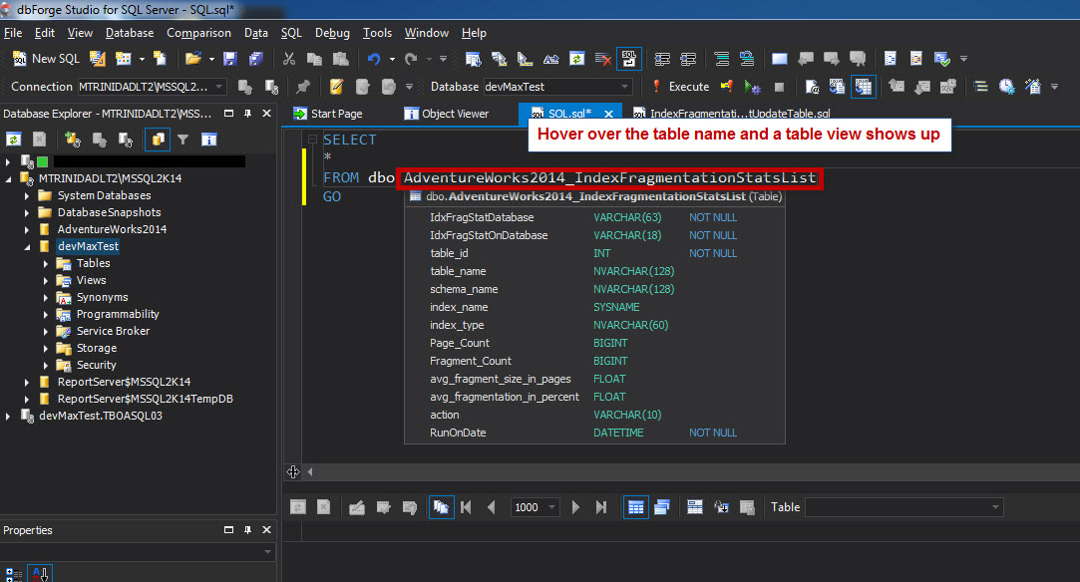1080x582 pixels.
Task: Click the query profiler clock icon
Action: tap(1007, 87)
